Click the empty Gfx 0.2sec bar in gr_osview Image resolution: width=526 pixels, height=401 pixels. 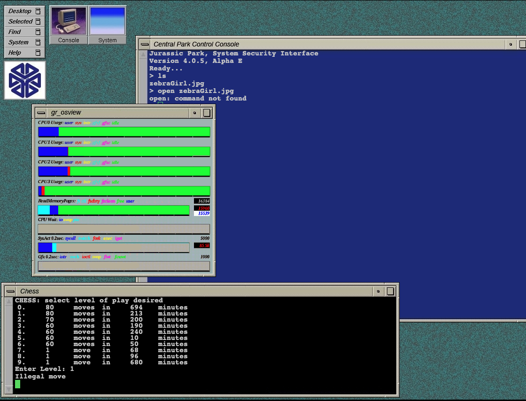click(x=124, y=266)
